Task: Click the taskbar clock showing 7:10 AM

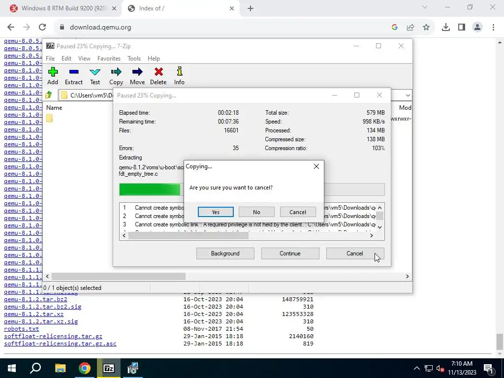Action: tap(462, 368)
